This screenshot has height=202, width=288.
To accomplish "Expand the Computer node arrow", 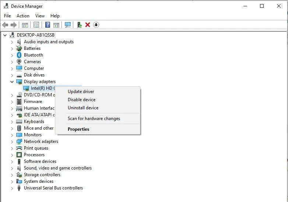I will click(x=12, y=68).
